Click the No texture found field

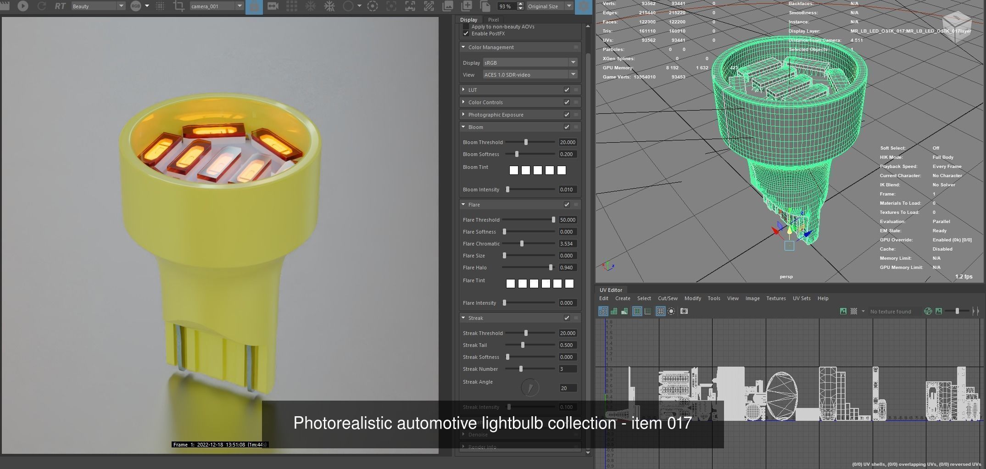click(895, 312)
